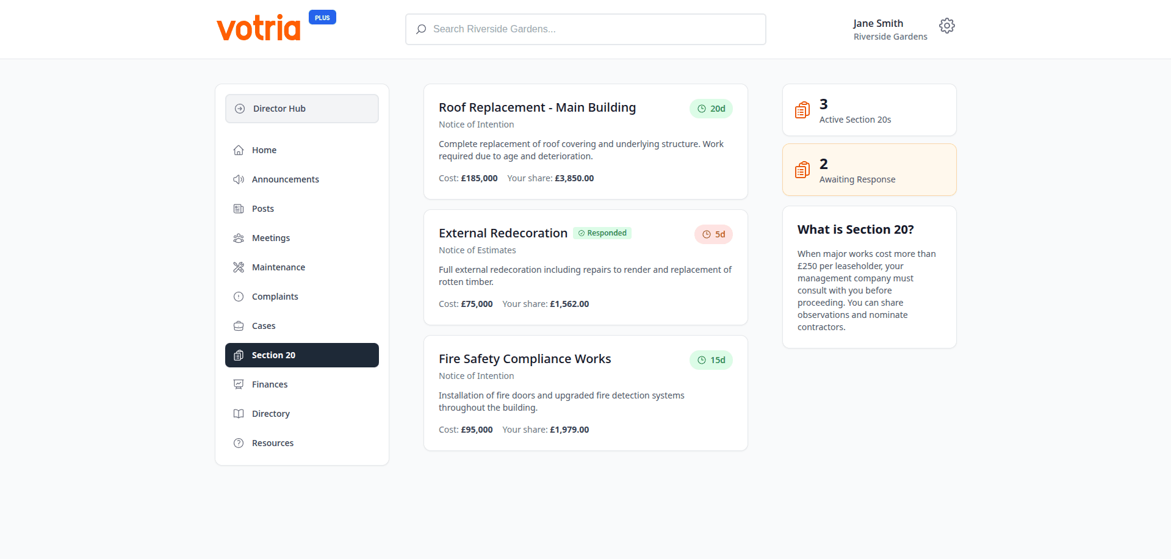Click the Responded badge on External Redecoration
This screenshot has width=1171, height=559.
point(602,233)
